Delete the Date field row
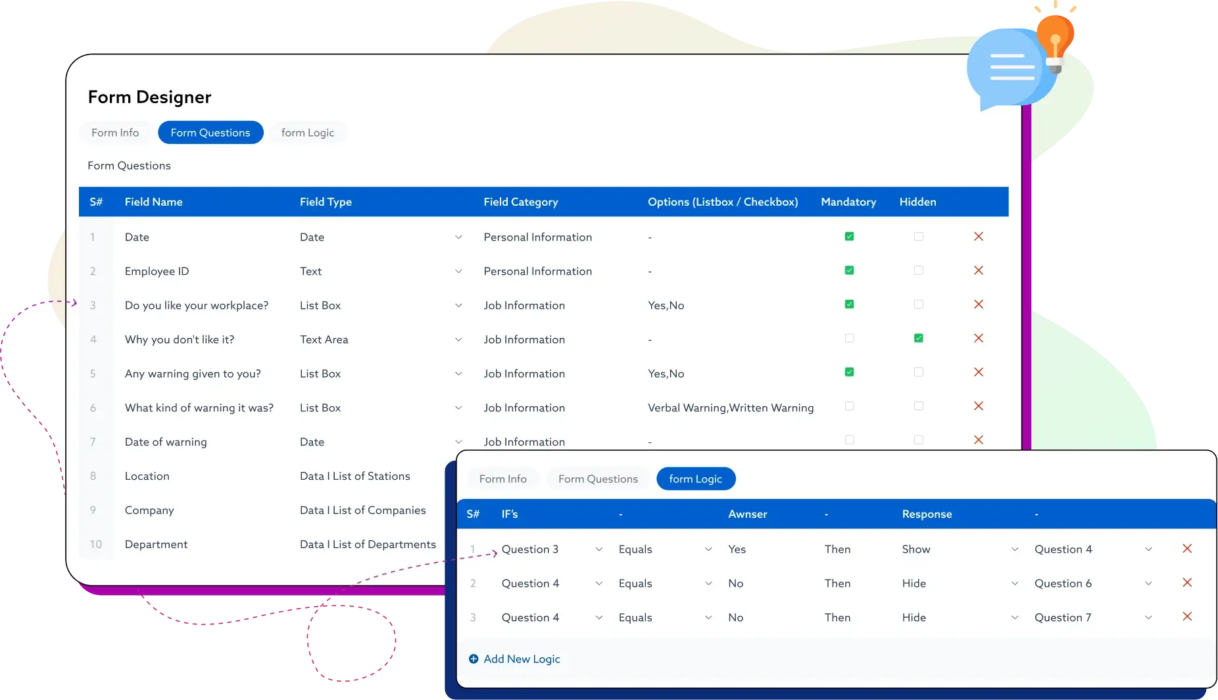The height and width of the screenshot is (700, 1218). click(x=978, y=237)
